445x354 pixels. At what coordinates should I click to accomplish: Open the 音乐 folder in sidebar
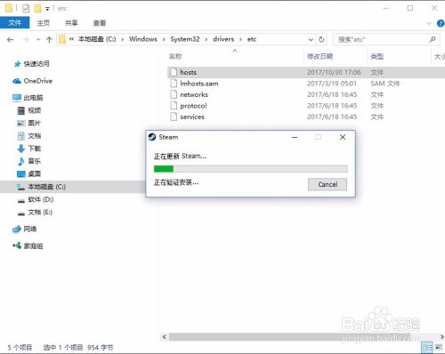coord(29,161)
